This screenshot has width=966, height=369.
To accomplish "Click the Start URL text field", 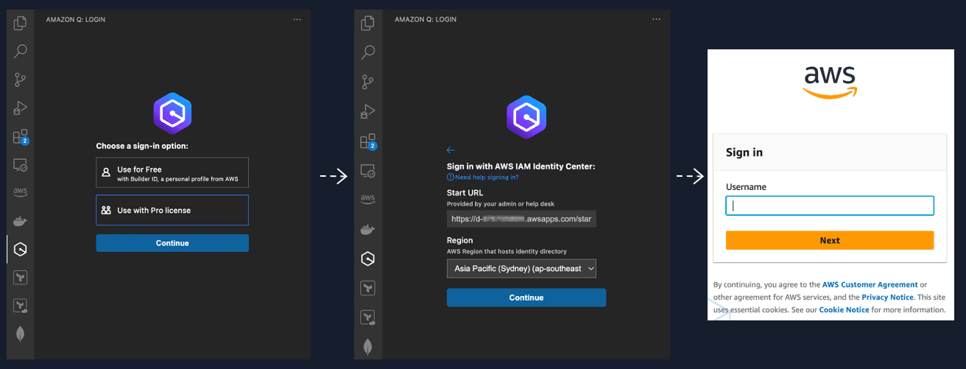I will 521,219.
